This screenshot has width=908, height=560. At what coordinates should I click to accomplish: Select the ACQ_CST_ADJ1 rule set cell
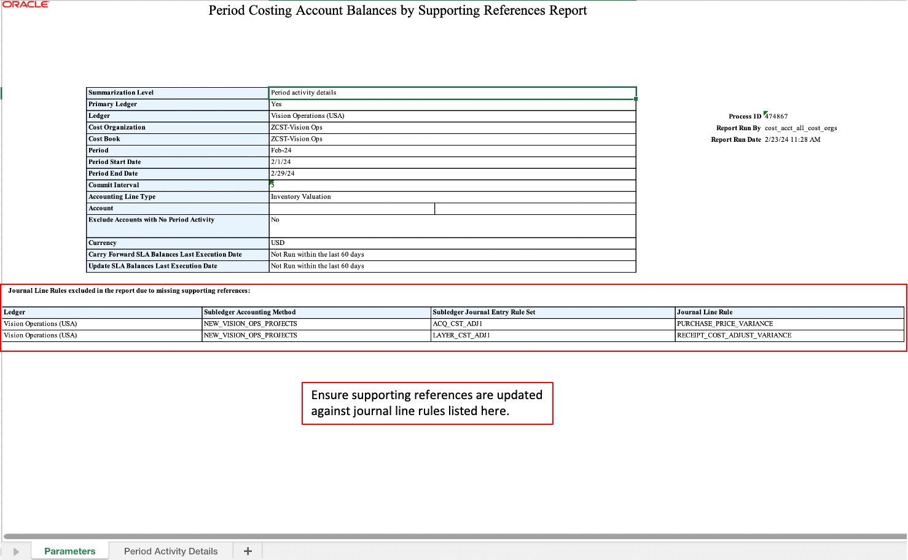click(553, 324)
